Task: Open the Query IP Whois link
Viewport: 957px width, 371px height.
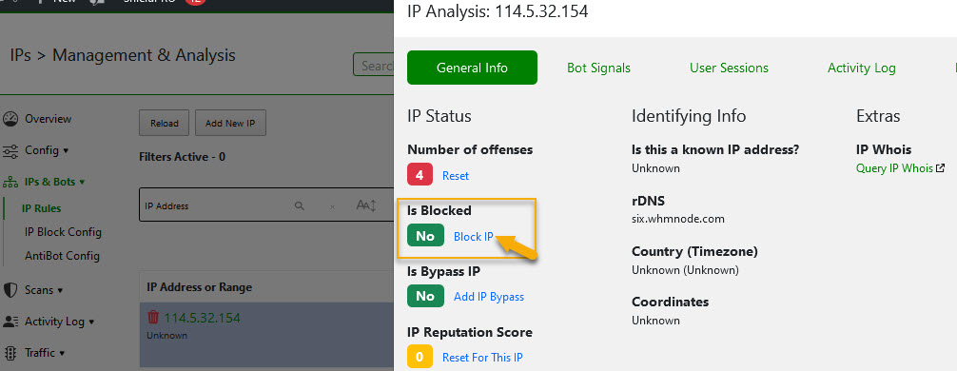Action: click(894, 168)
